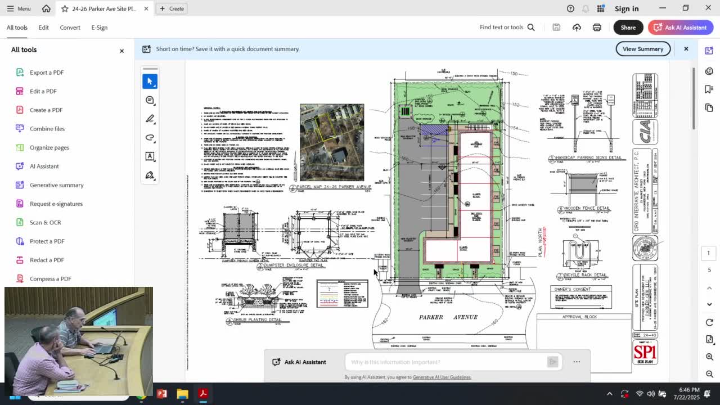This screenshot has width=720, height=405.
Task: Switch to the Edit tab
Action: tap(43, 27)
